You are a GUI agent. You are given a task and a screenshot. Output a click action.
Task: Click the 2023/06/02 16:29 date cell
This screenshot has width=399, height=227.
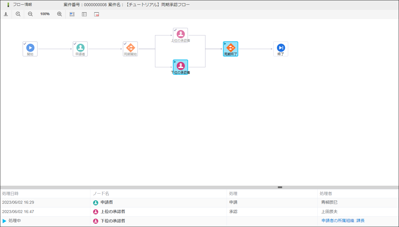[45, 203]
